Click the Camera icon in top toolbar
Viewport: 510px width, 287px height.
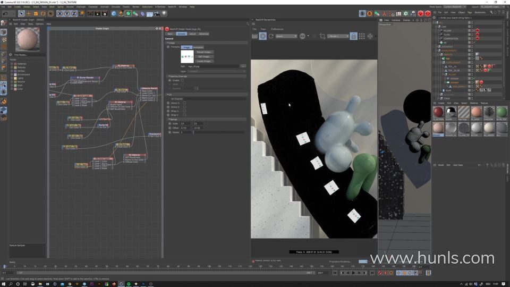click(157, 14)
